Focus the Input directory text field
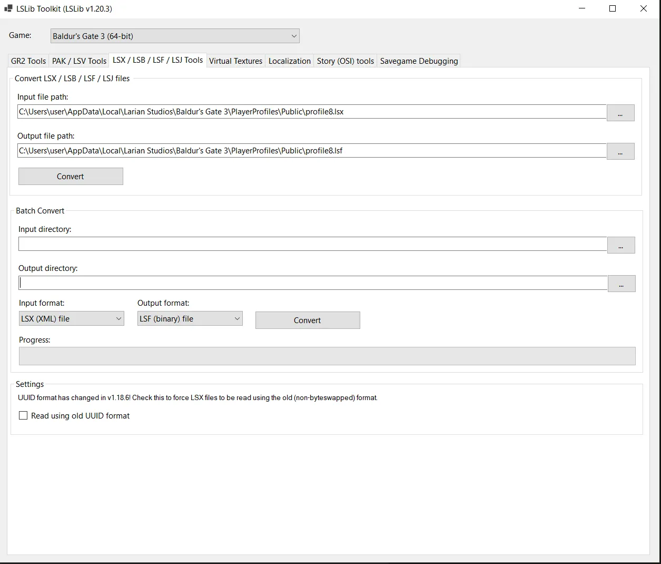 312,244
